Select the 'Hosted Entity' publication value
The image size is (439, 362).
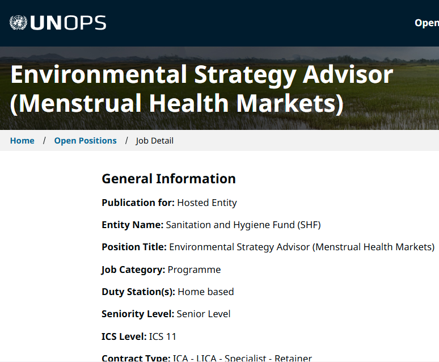[x=207, y=203]
